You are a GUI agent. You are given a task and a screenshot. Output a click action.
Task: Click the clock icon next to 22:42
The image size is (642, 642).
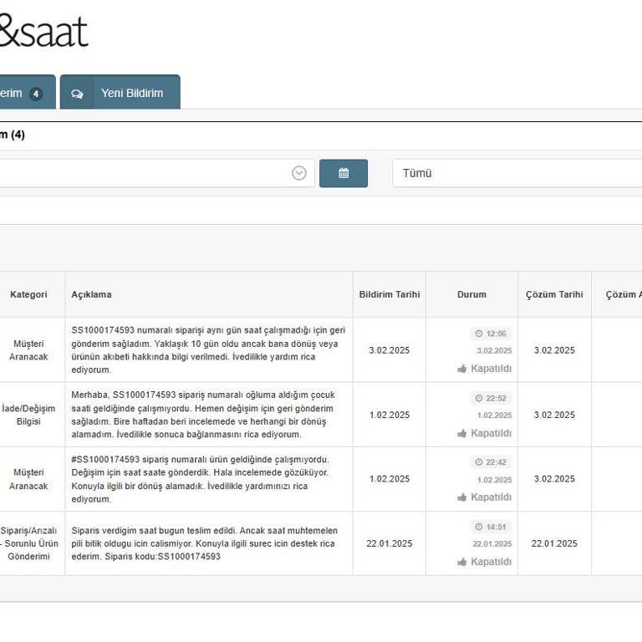[479, 461]
